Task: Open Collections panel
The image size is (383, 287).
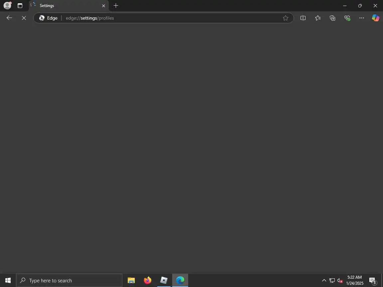Action: [332, 18]
